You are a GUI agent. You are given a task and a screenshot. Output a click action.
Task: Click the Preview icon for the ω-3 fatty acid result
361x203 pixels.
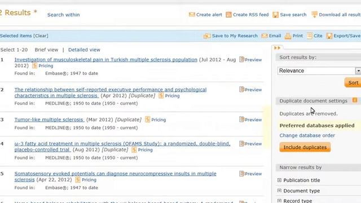pos(241,144)
